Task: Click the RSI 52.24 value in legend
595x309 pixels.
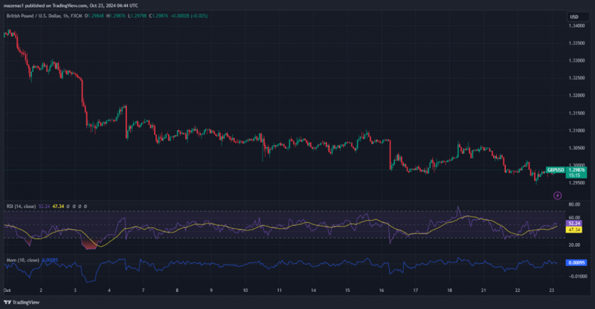Action: click(x=44, y=206)
